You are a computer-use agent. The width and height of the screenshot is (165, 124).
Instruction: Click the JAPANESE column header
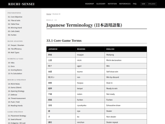click(61, 49)
